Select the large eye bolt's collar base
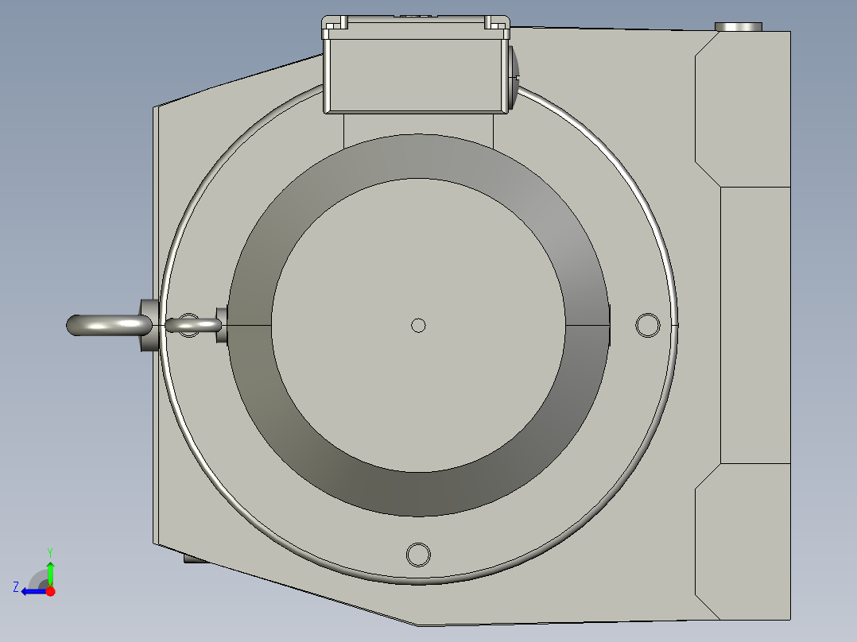This screenshot has height=642, width=857. tap(149, 325)
